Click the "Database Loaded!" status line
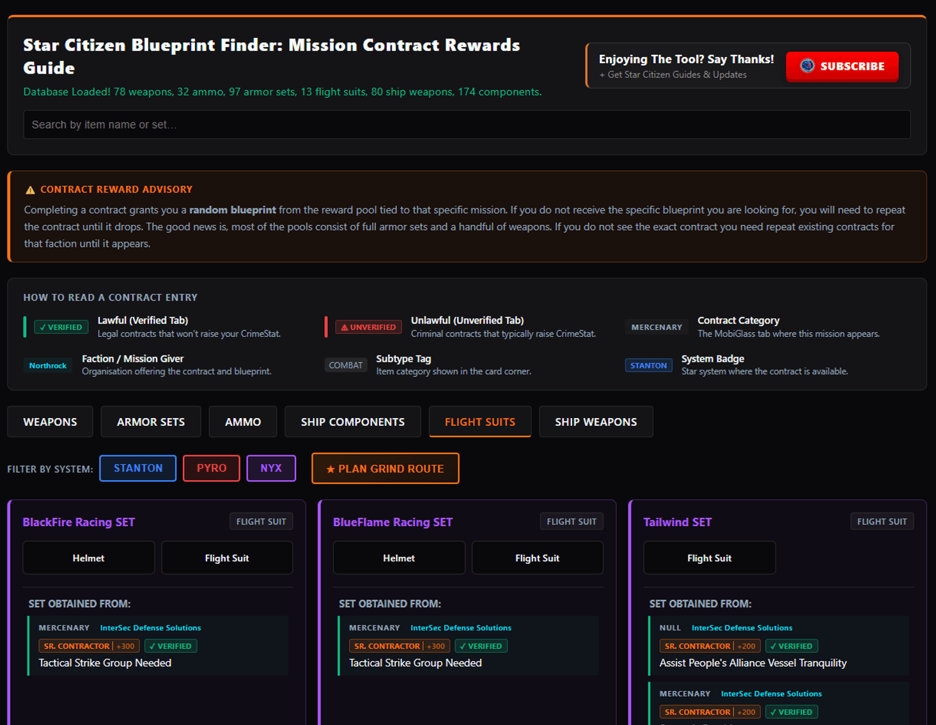The height and width of the screenshot is (725, 936). pyautogui.click(x=283, y=92)
